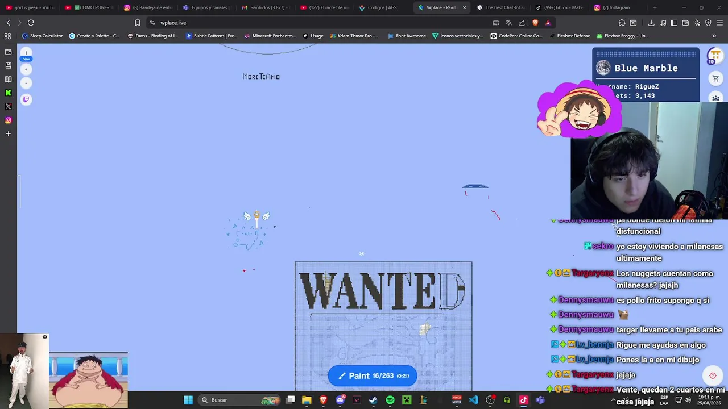Viewport: 728px width, 409px height.
Task: Click the 'MoreTeAmo' pixel text on the canvas
Action: pyautogui.click(x=261, y=77)
